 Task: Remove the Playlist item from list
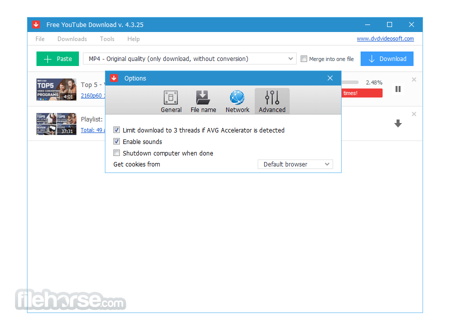point(414,114)
